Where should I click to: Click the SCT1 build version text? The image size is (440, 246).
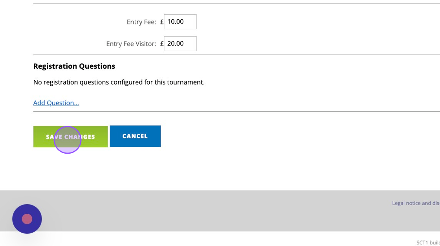[428, 242]
